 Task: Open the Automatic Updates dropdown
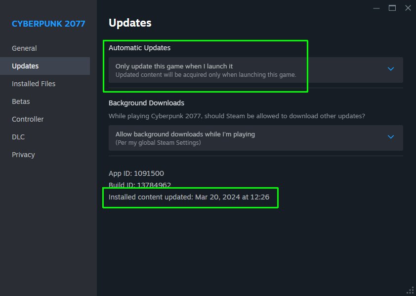pyautogui.click(x=256, y=70)
